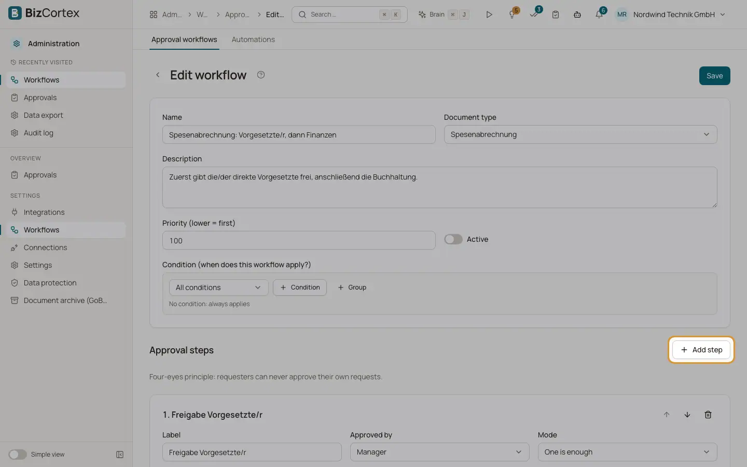Open the robot bot icon in top bar

(x=577, y=15)
